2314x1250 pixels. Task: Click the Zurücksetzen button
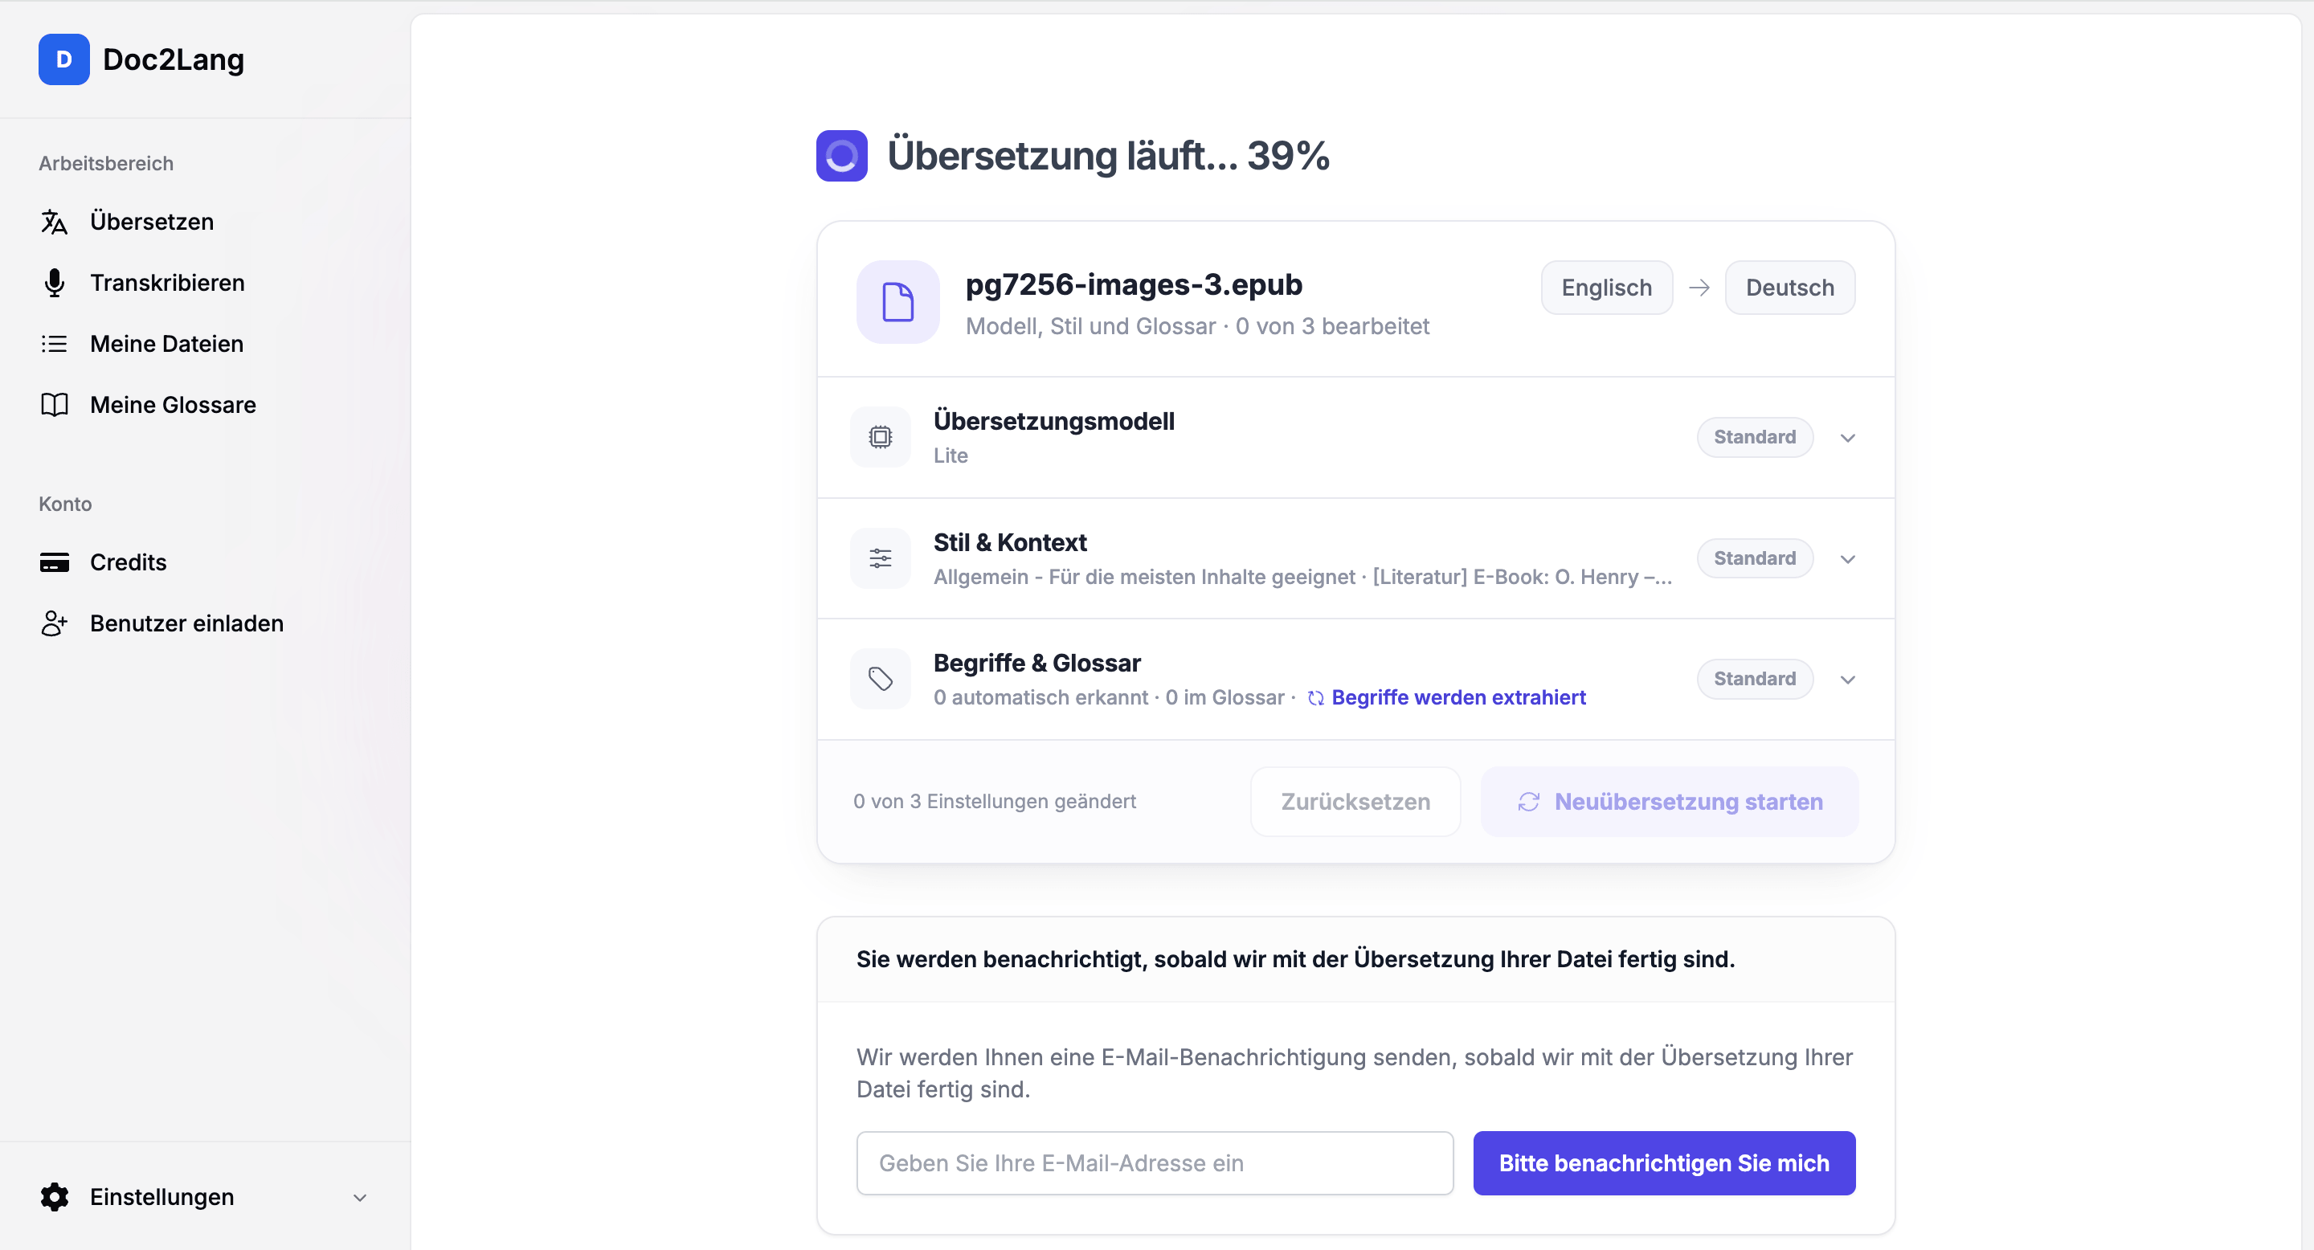pos(1355,801)
